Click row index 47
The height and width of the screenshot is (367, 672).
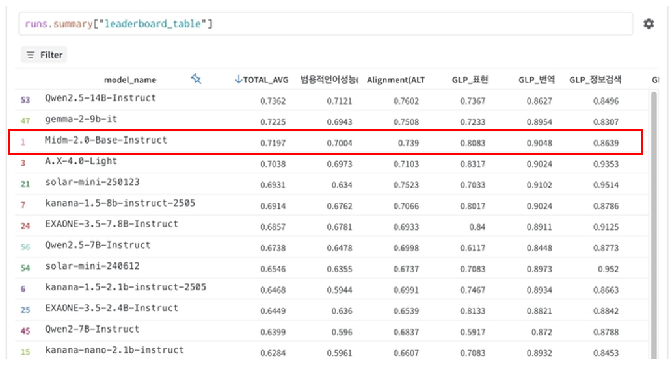(x=25, y=121)
